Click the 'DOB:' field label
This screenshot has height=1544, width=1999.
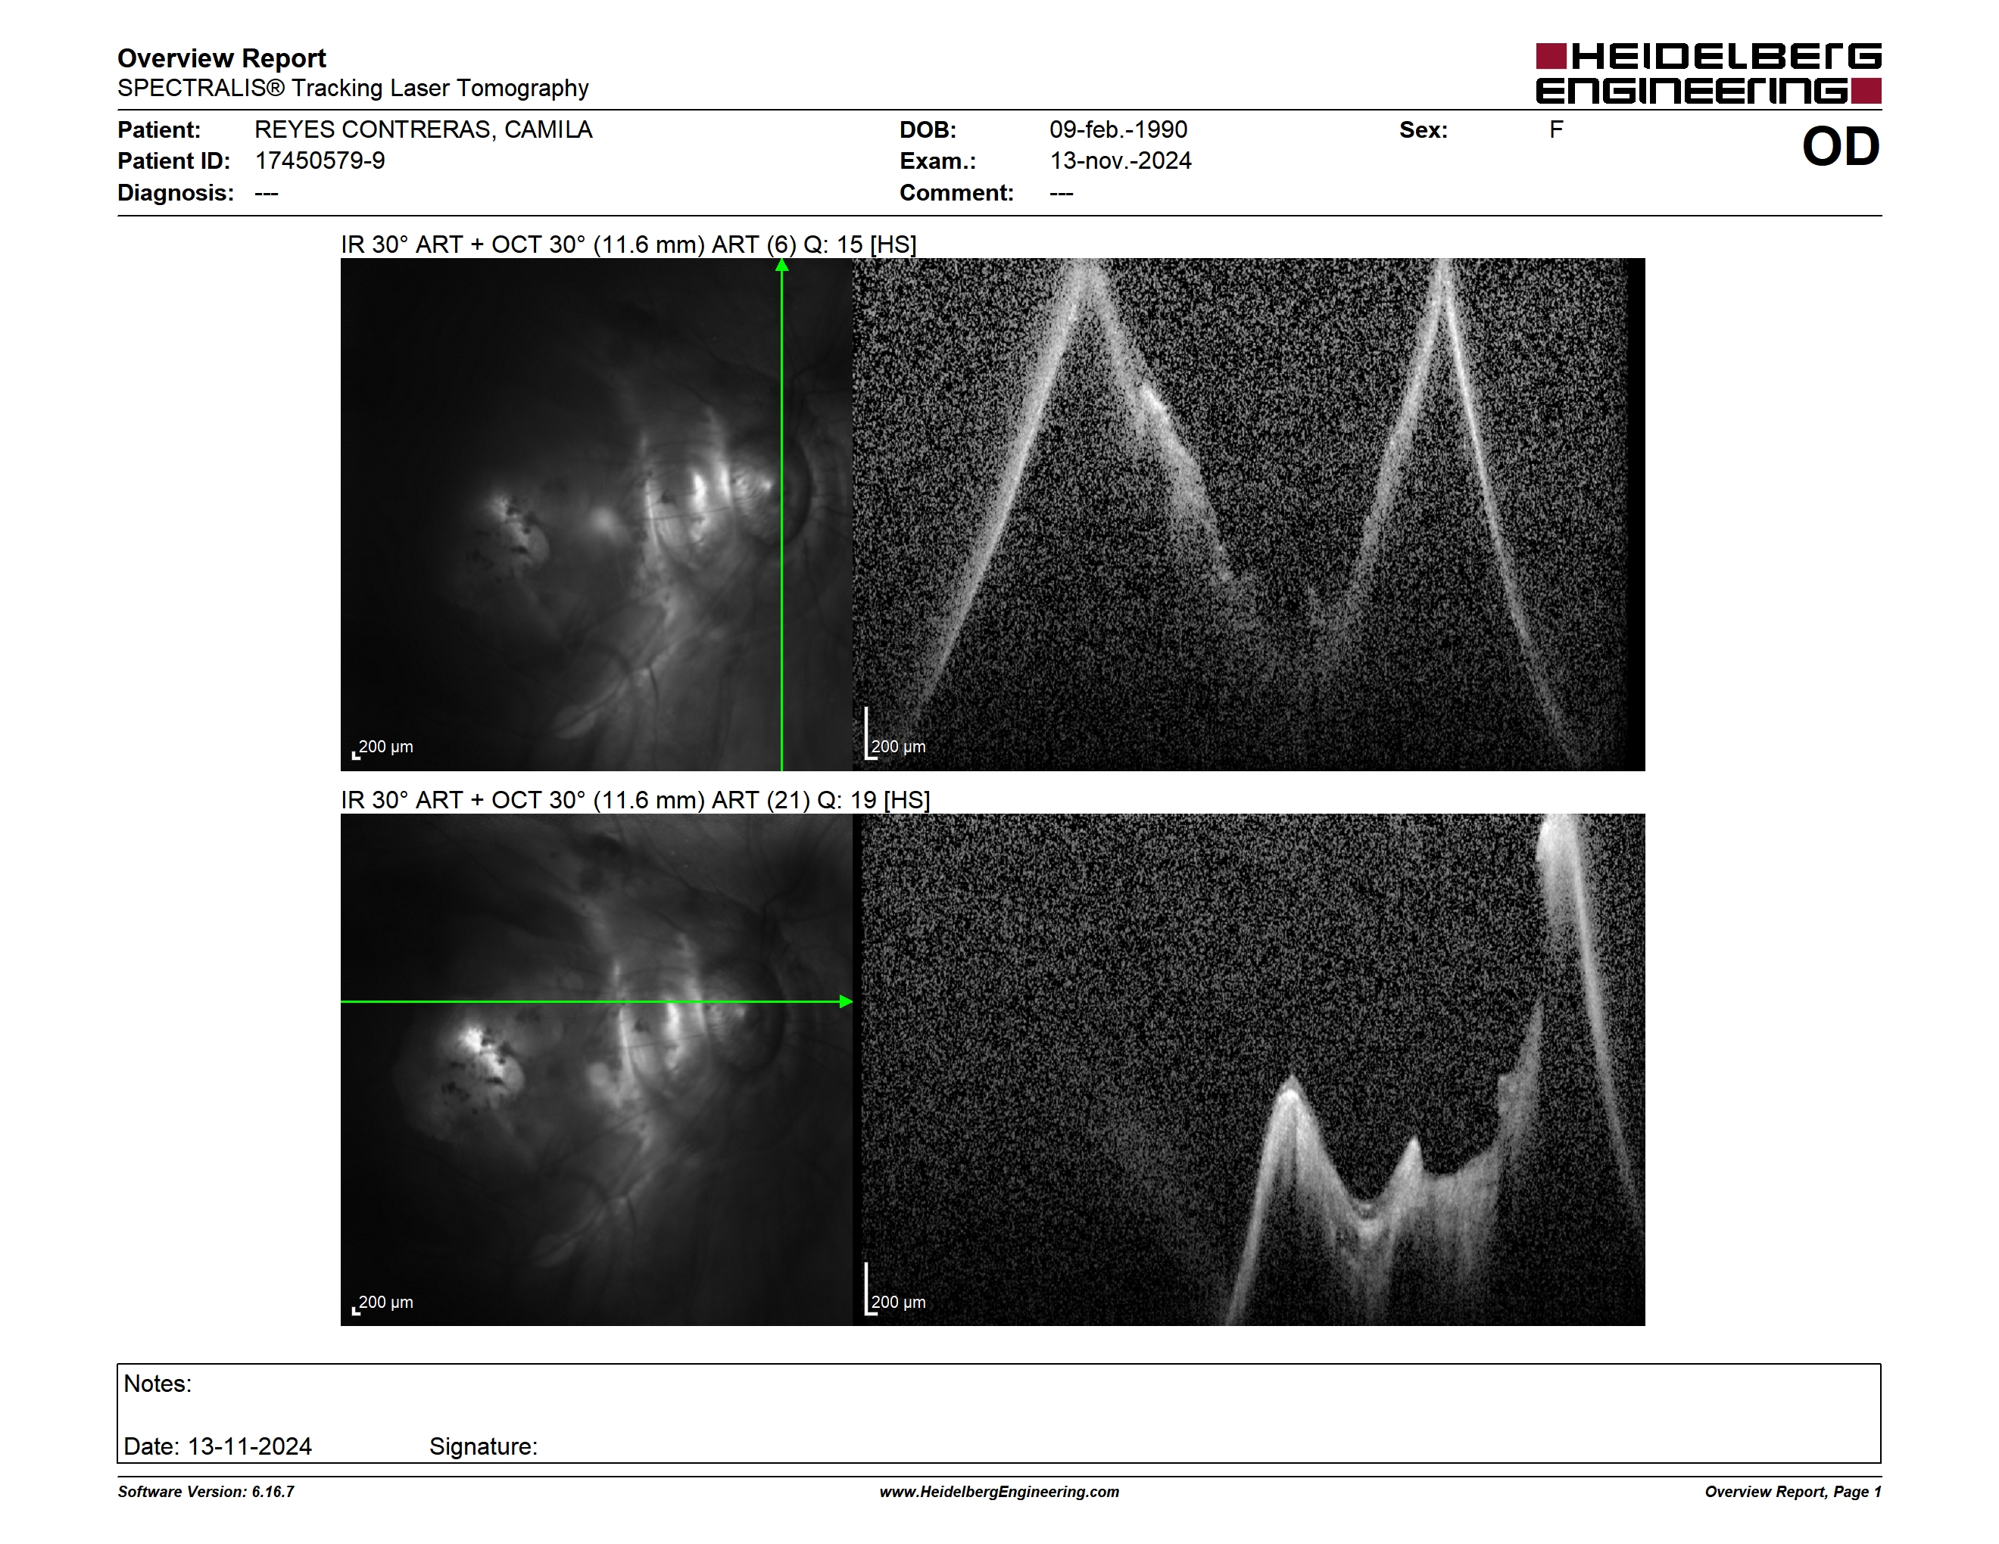pyautogui.click(x=928, y=130)
